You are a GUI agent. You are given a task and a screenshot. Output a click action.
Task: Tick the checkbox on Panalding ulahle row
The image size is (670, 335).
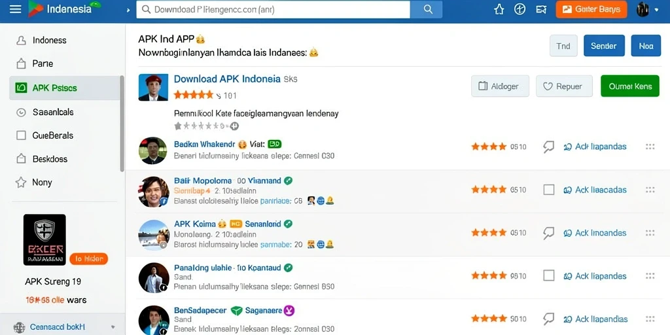(x=549, y=275)
